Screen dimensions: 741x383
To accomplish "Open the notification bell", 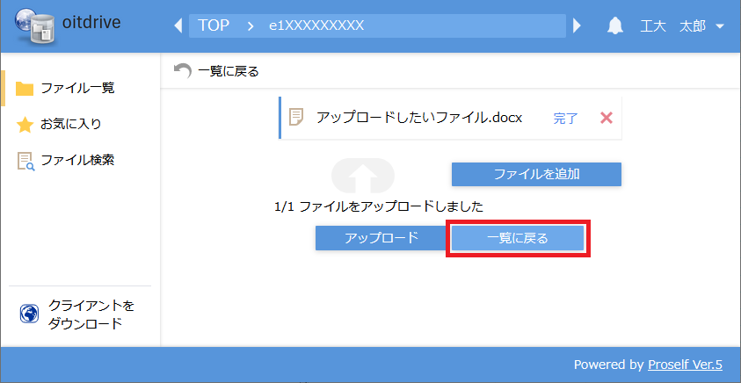I will 615,25.
